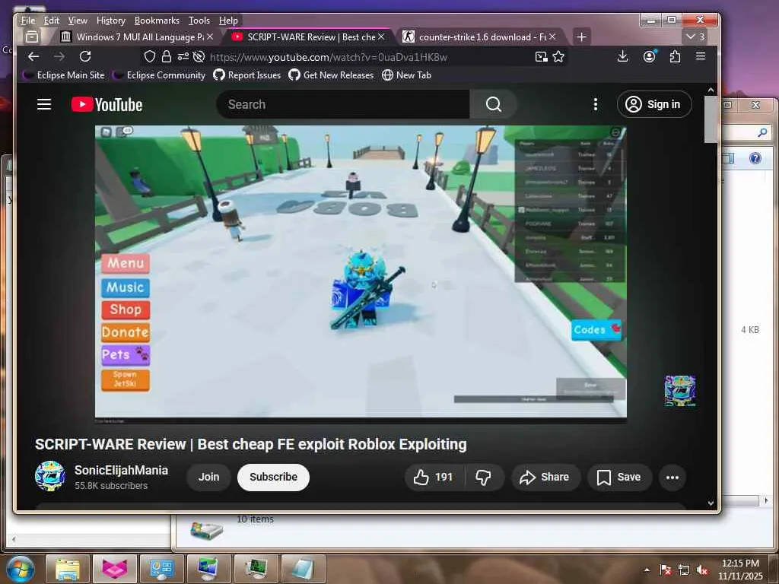Open the View menu
This screenshot has height=584, width=779.
[78, 21]
